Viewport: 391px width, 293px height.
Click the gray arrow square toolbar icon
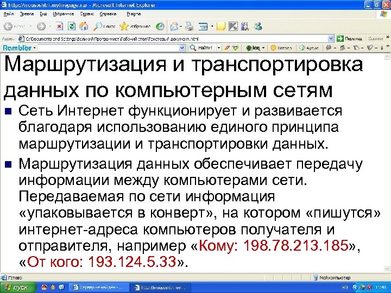pos(233,26)
